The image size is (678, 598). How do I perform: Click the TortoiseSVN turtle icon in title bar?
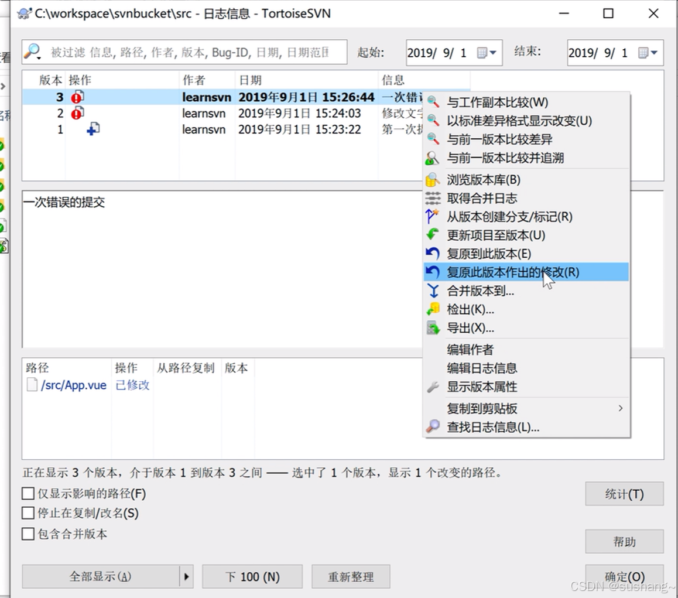[x=25, y=13]
